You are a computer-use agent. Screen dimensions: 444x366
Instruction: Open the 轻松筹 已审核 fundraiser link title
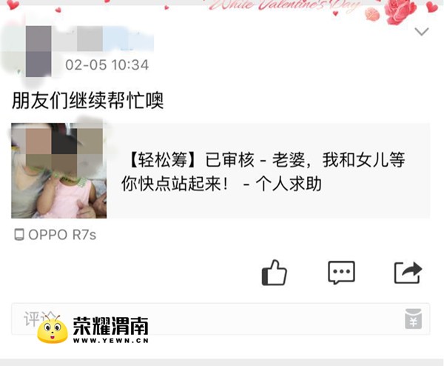coord(263,172)
